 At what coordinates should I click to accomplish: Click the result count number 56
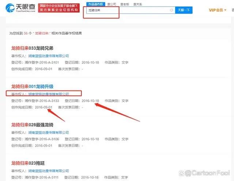tap(26, 33)
